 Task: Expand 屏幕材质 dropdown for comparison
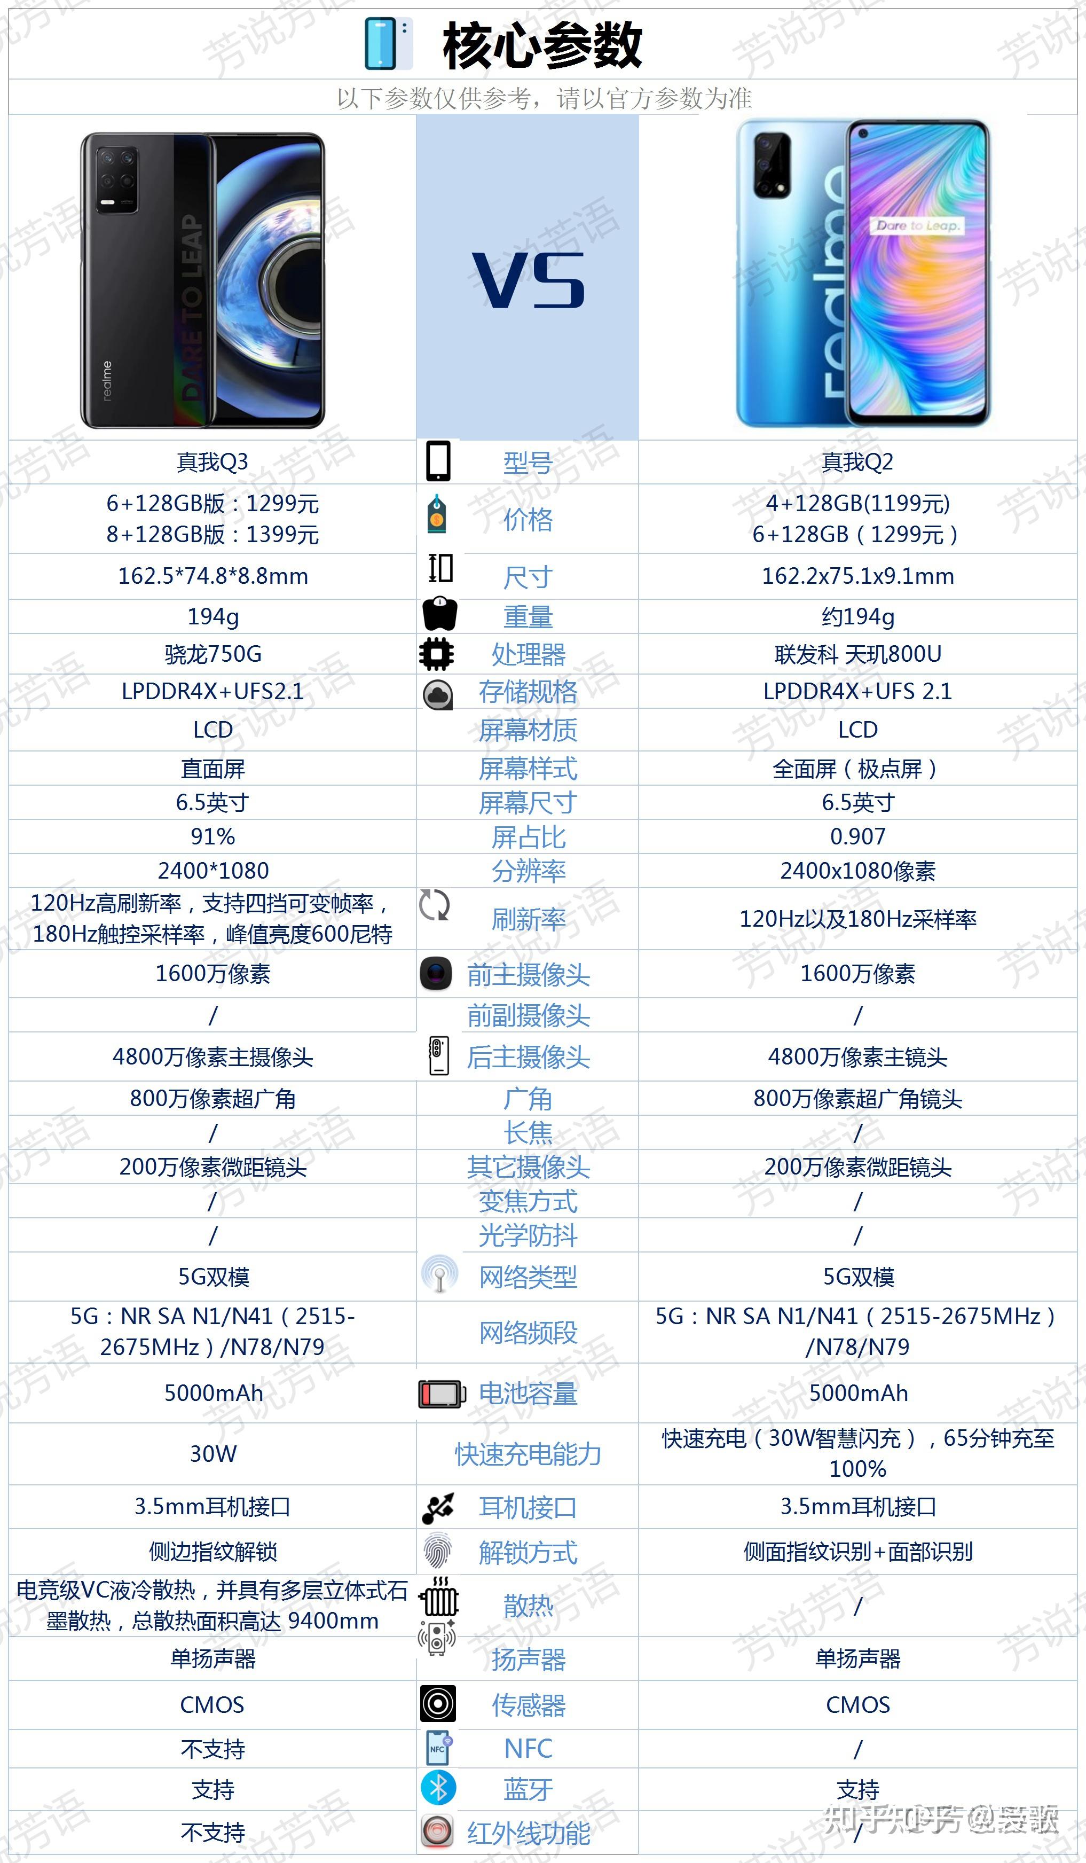(x=543, y=734)
